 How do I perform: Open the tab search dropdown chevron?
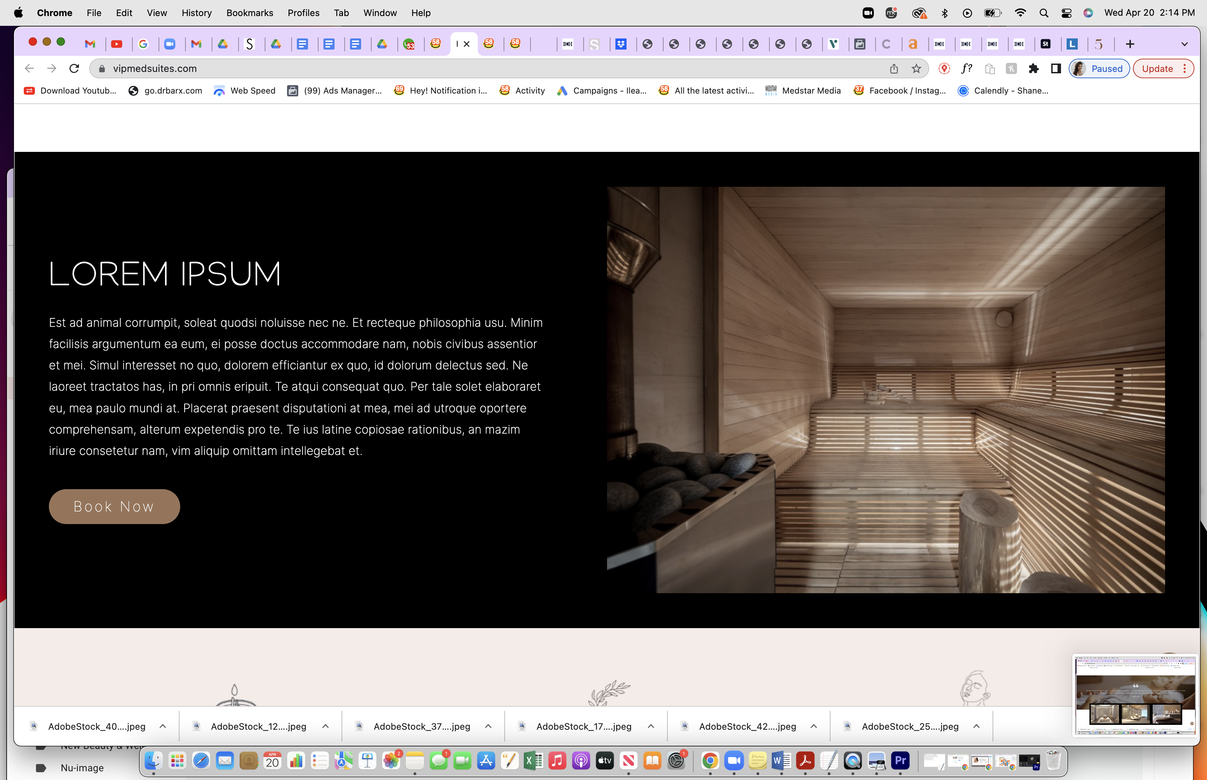tap(1184, 44)
